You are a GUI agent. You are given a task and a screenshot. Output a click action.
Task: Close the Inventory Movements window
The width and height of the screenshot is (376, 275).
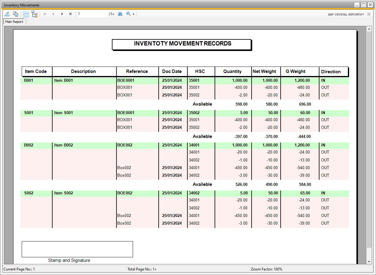(370, 5)
